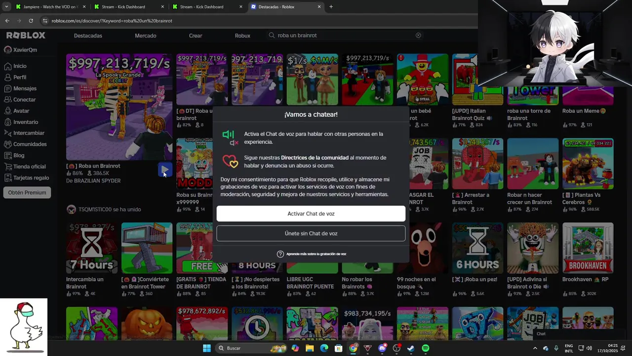Open ENG INTL language indicator
The height and width of the screenshot is (356, 632).
(569, 348)
